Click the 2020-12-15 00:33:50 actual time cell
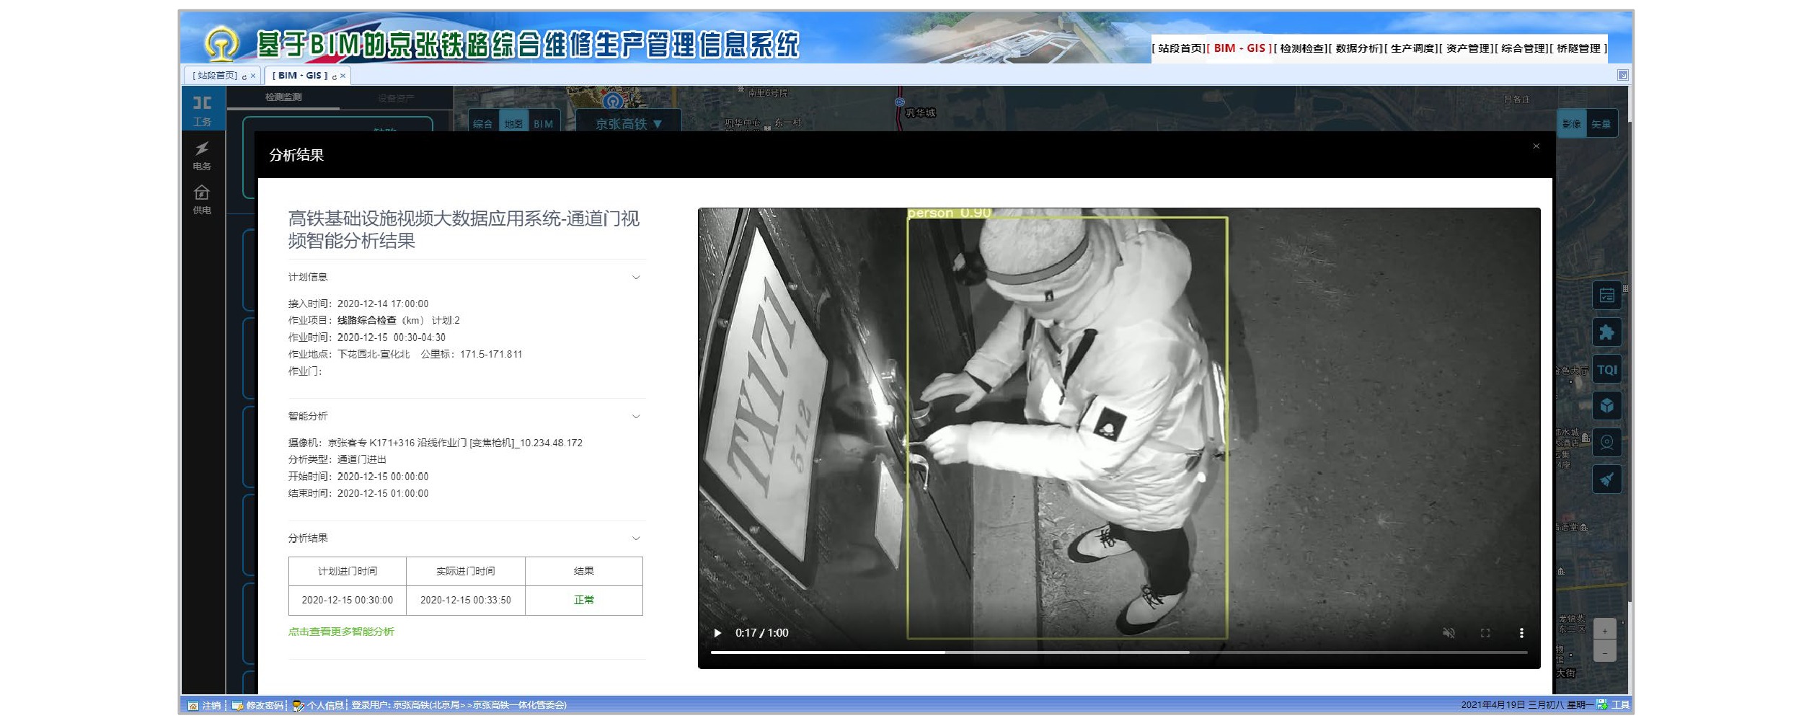This screenshot has height=726, width=1817. click(466, 600)
